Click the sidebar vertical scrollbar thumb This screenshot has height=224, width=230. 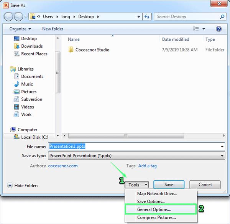click(58, 72)
